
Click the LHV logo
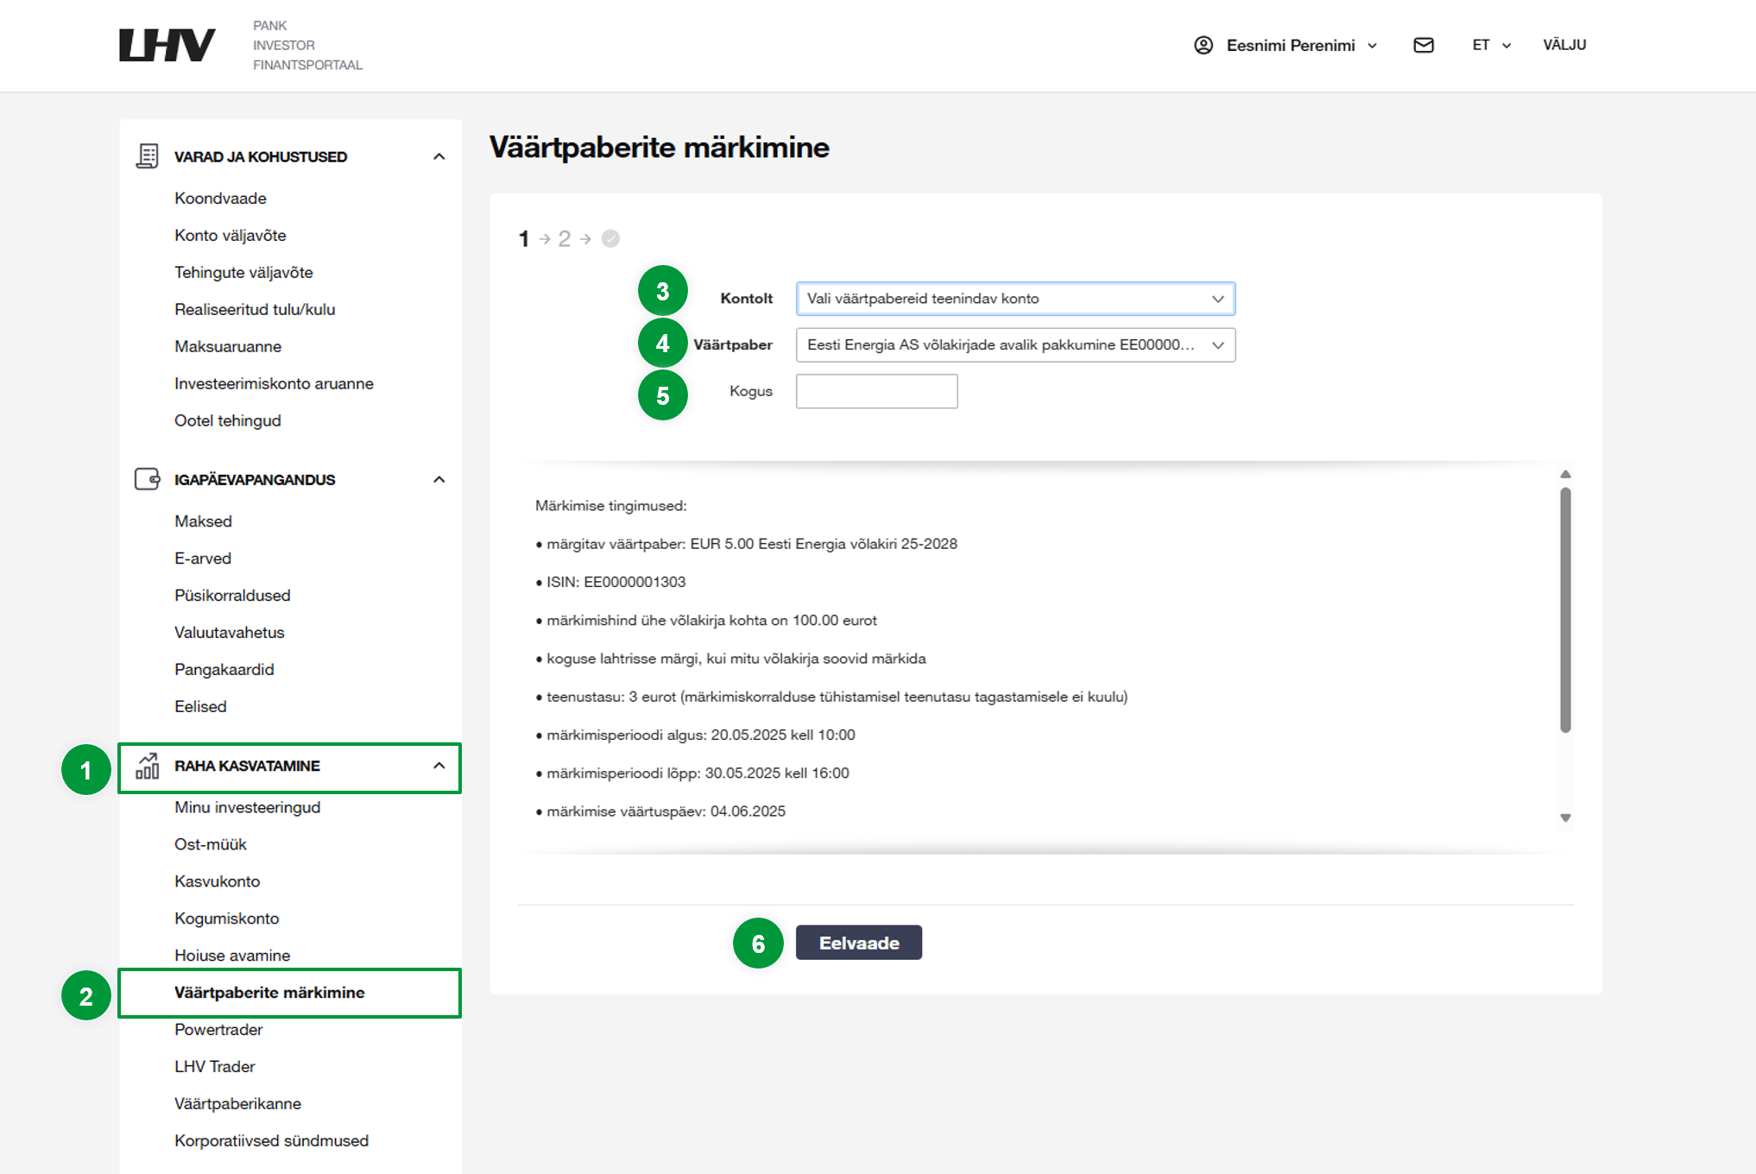[x=167, y=45]
